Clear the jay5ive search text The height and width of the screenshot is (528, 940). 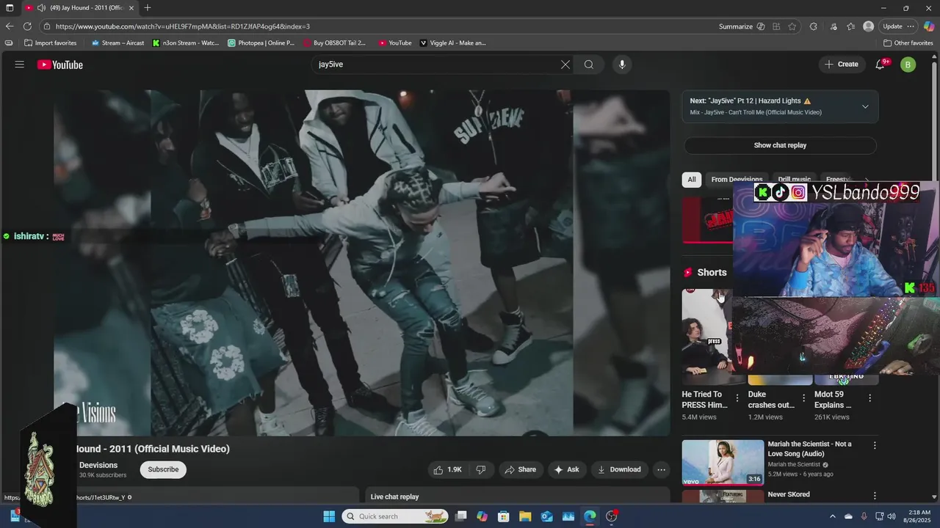pyautogui.click(x=565, y=65)
